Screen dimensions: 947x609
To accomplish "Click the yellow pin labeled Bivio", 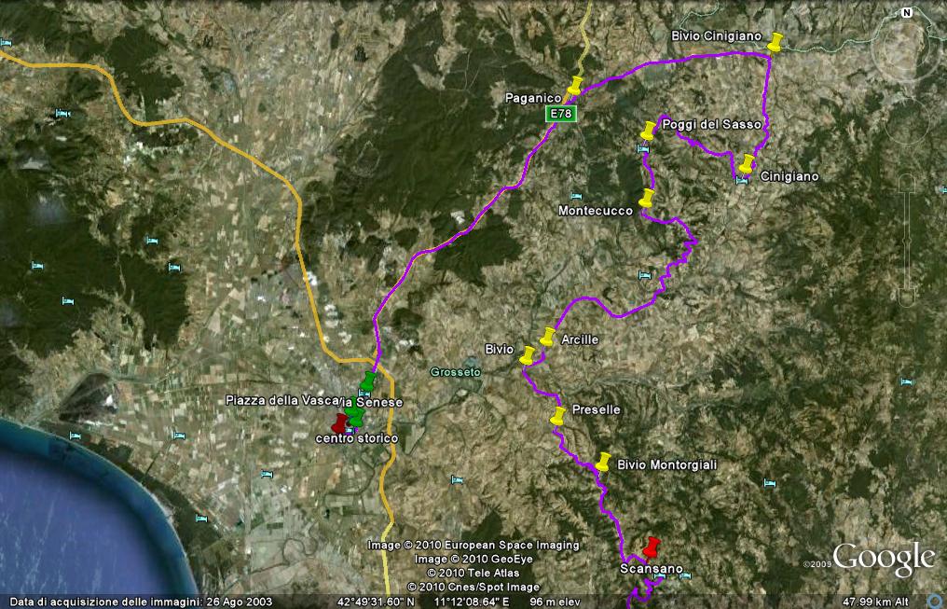I will (x=528, y=355).
